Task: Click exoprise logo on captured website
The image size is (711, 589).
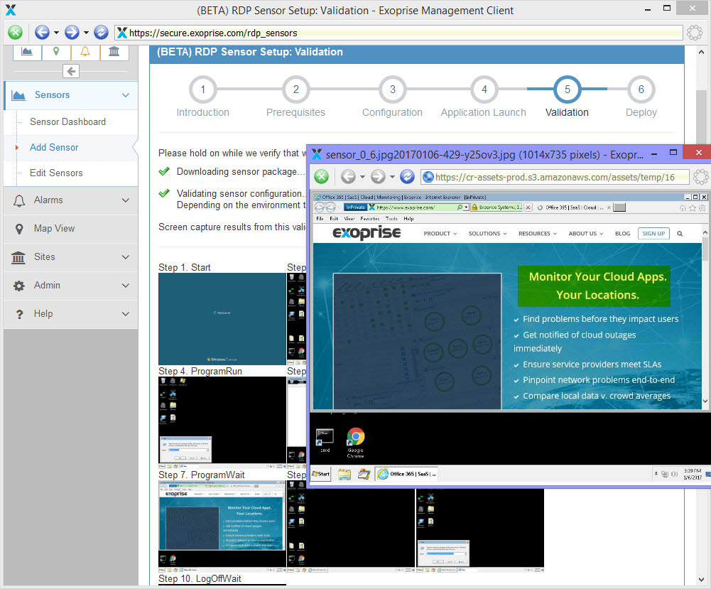Action: tap(367, 233)
